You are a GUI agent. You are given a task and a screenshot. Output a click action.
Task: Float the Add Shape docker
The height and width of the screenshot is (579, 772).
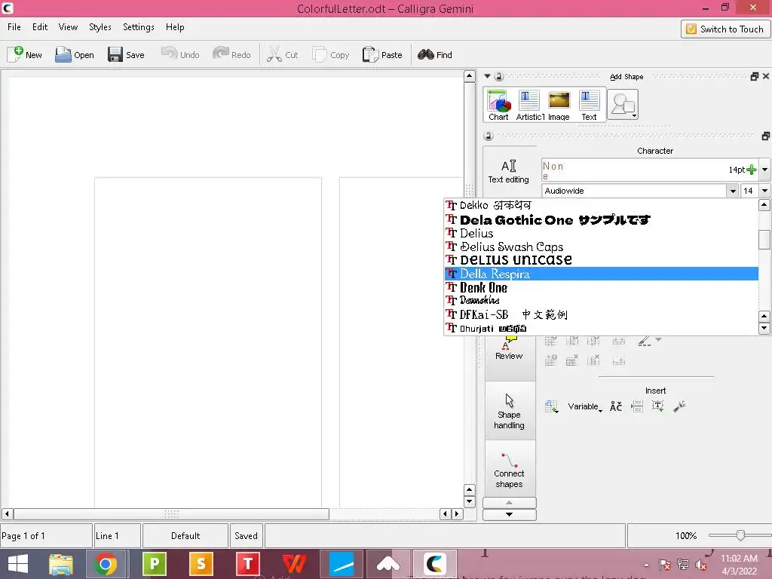754,76
